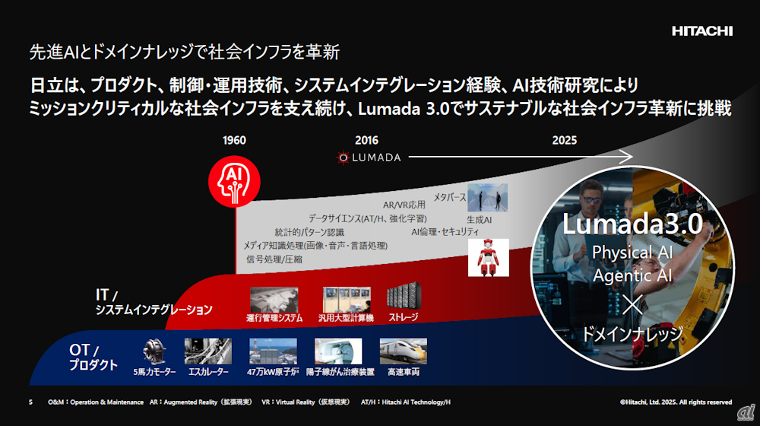Image resolution: width=760 pixels, height=426 pixels.
Task: Click the Lumada3.0 heading in the circle
Action: click(x=632, y=224)
